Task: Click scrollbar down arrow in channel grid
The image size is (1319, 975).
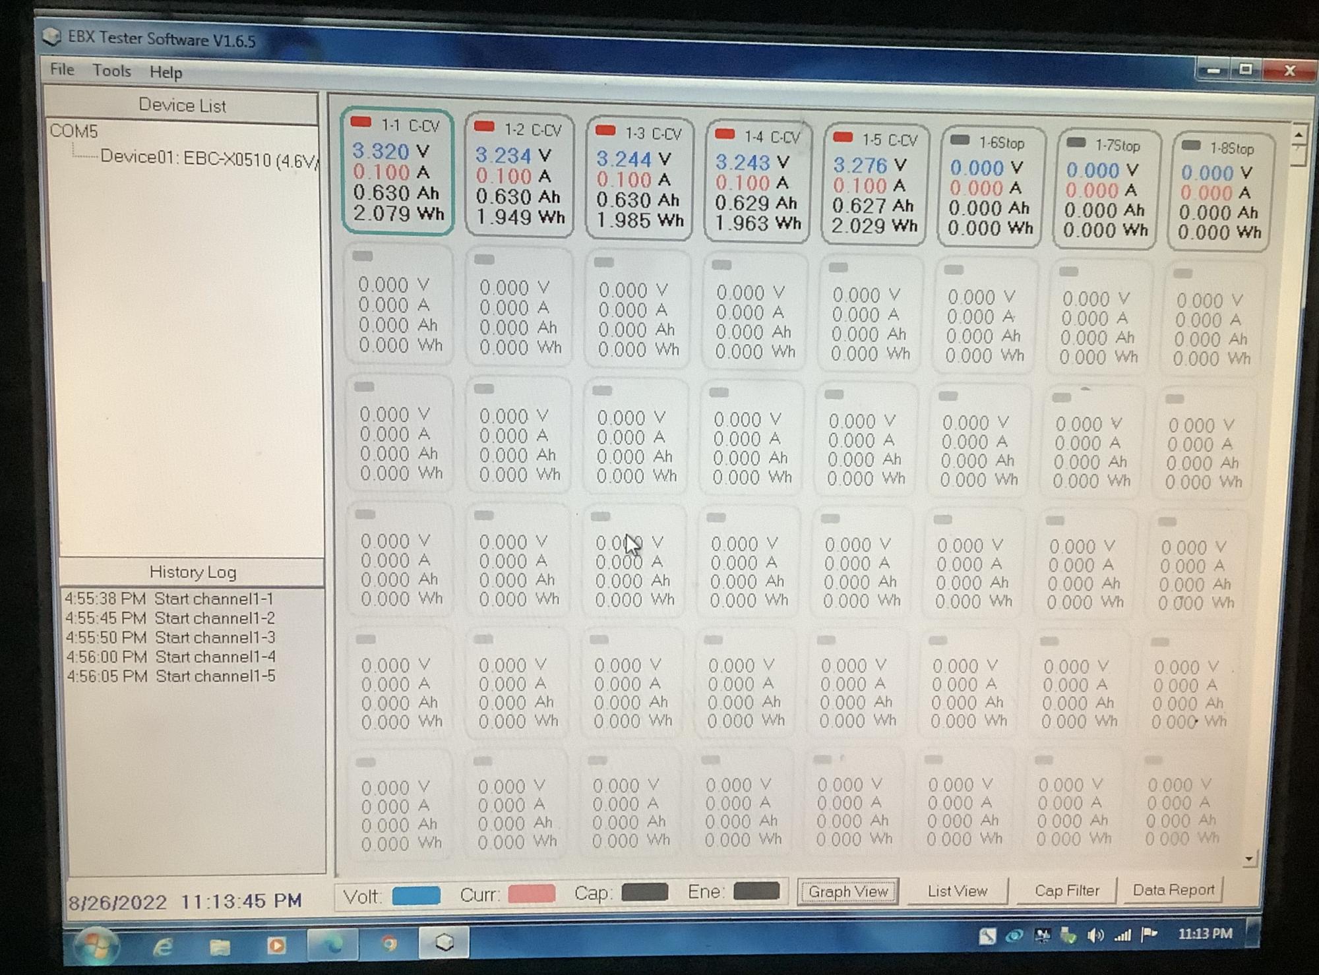Action: [1248, 859]
